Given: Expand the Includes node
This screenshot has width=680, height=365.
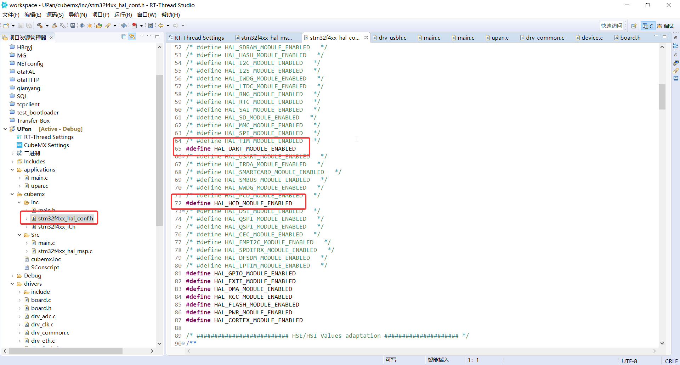Looking at the screenshot, I should click(x=12, y=161).
